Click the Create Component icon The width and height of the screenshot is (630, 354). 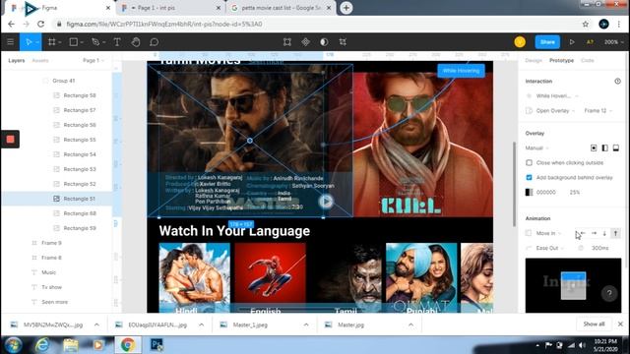click(306, 42)
